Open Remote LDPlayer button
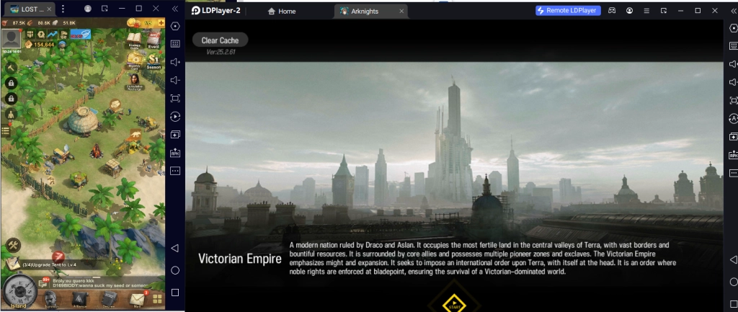 click(568, 10)
